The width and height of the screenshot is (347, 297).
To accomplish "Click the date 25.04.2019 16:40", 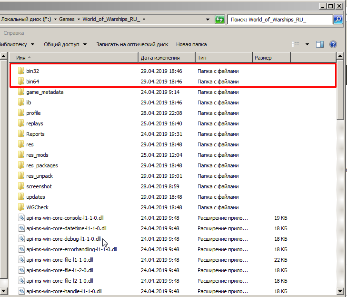I will tap(161, 123).
